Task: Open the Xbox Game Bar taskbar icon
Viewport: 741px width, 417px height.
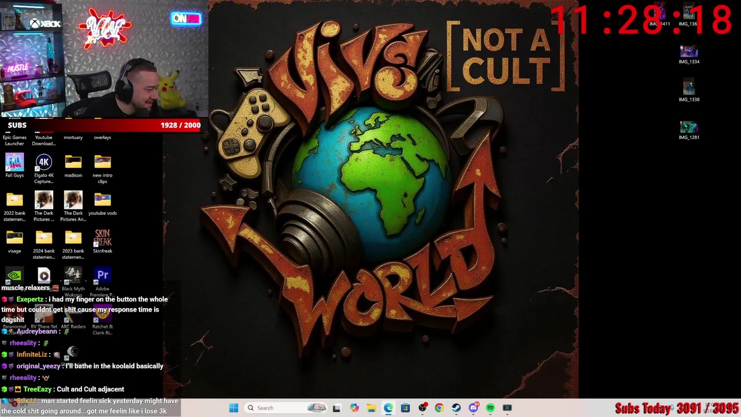Action: tap(507, 408)
